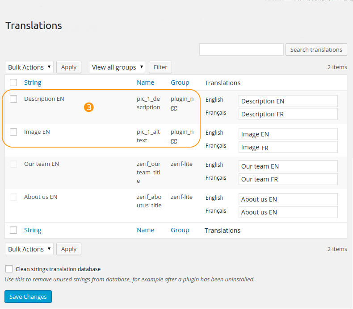
Task: Click Save Changes
Action: click(28, 297)
